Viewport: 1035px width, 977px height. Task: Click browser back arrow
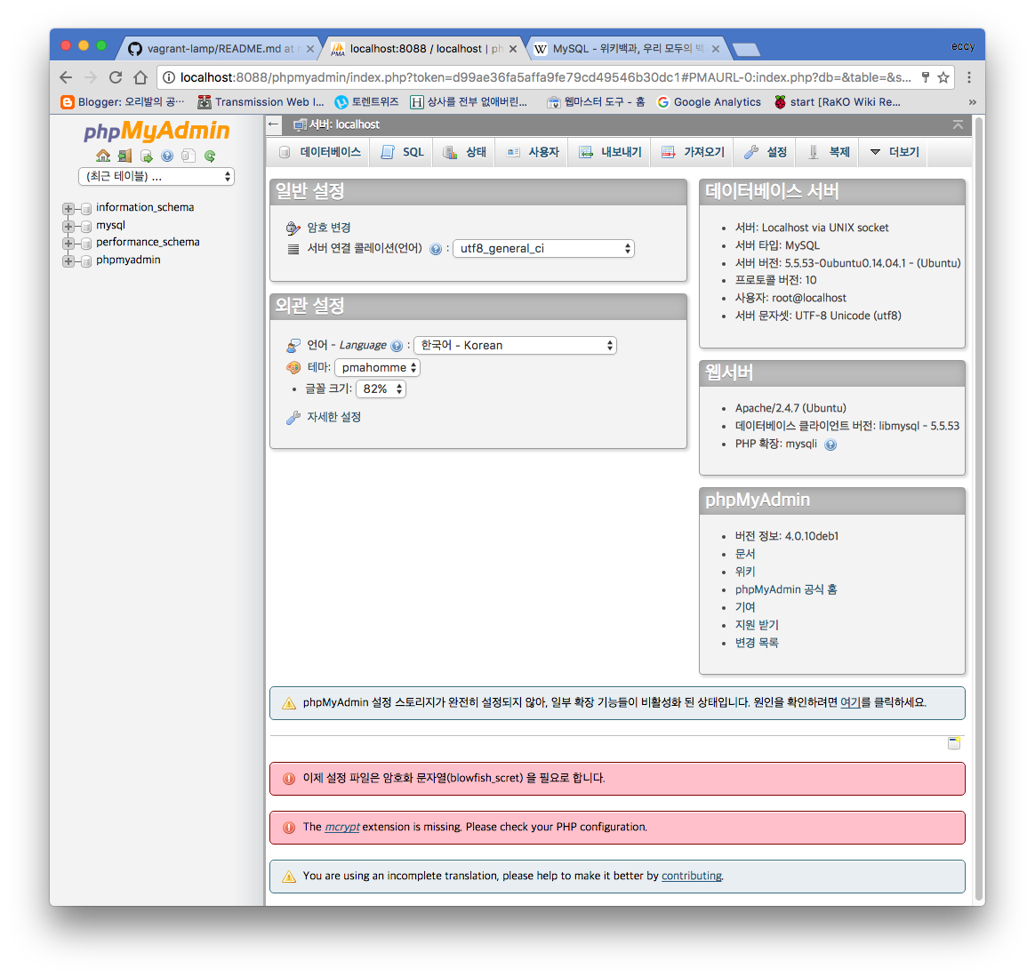[x=65, y=77]
